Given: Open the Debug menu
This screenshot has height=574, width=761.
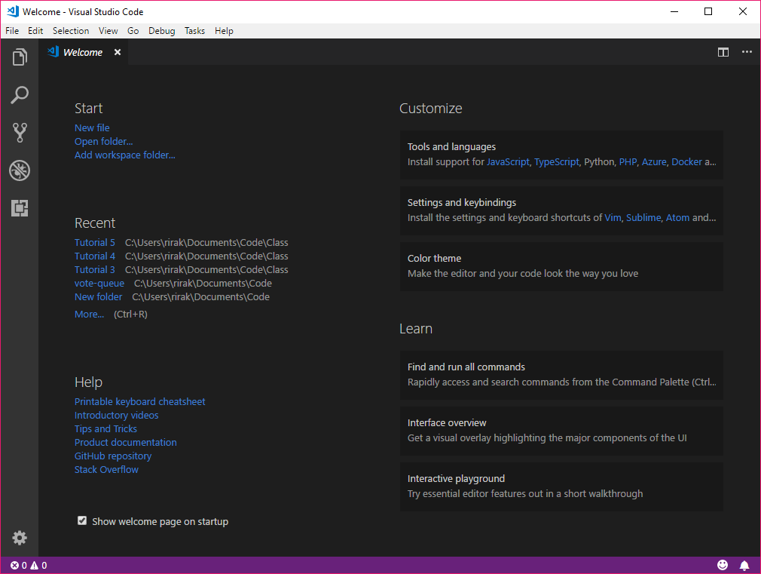Looking at the screenshot, I should (x=160, y=30).
